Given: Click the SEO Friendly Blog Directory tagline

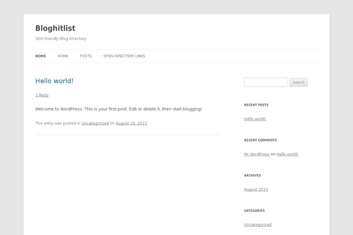Looking at the screenshot, I should click(x=61, y=39).
